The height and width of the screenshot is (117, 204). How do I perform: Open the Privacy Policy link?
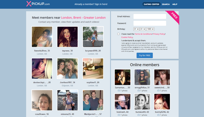click(159, 34)
